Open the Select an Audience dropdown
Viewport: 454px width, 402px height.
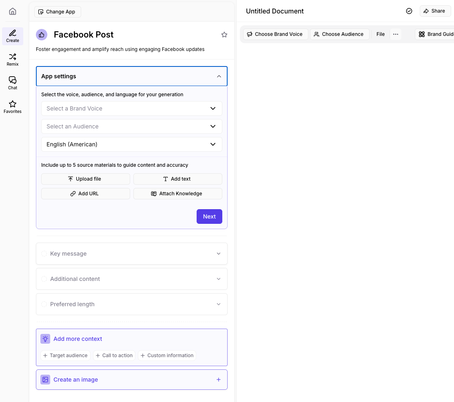point(132,126)
